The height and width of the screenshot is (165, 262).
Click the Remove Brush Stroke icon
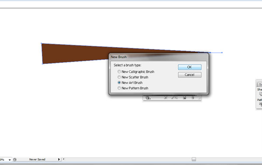point(165,98)
